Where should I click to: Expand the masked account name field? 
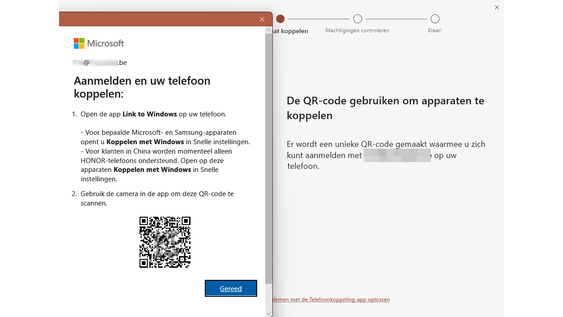[396, 155]
